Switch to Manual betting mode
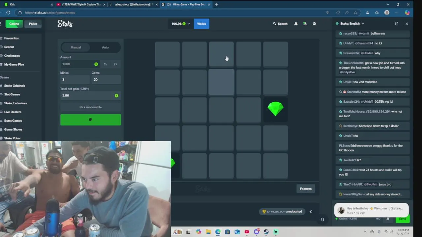 (75, 47)
